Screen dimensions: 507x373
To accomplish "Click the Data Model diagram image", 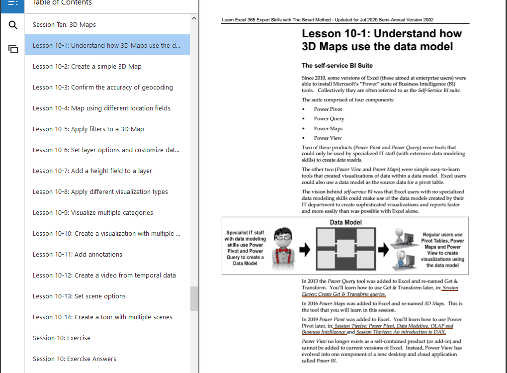I will click(345, 246).
